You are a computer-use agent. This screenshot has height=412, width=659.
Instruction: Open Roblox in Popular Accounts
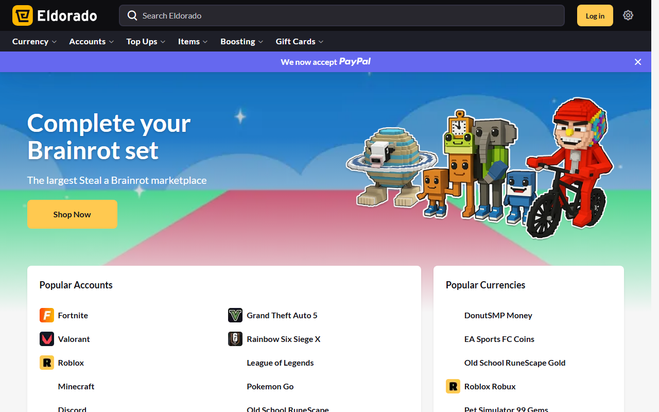[71, 363]
